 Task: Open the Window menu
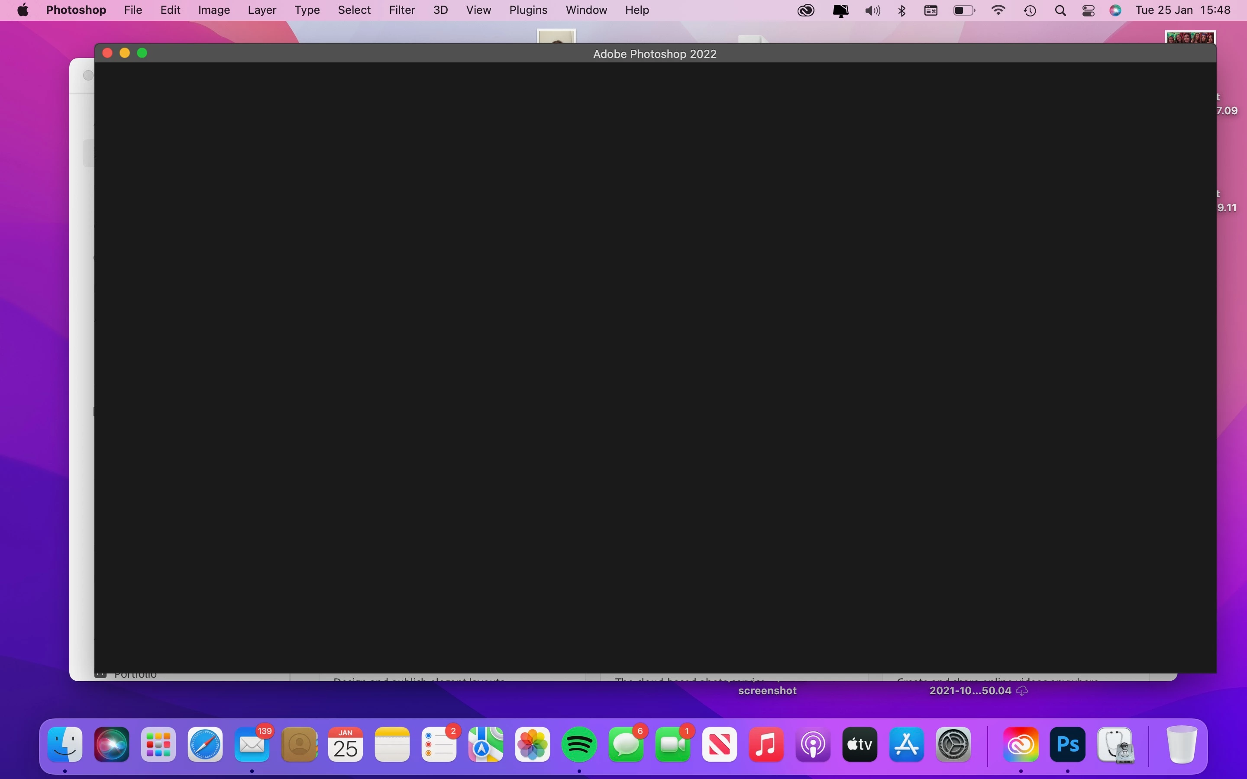click(586, 10)
